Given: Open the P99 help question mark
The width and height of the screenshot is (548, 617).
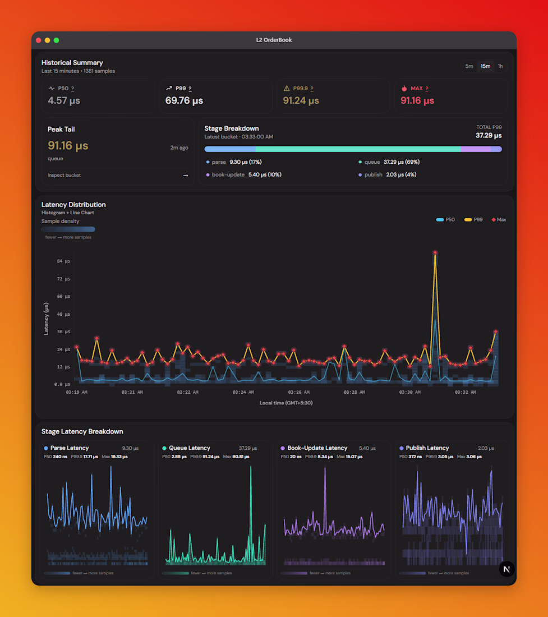Looking at the screenshot, I should (x=190, y=89).
